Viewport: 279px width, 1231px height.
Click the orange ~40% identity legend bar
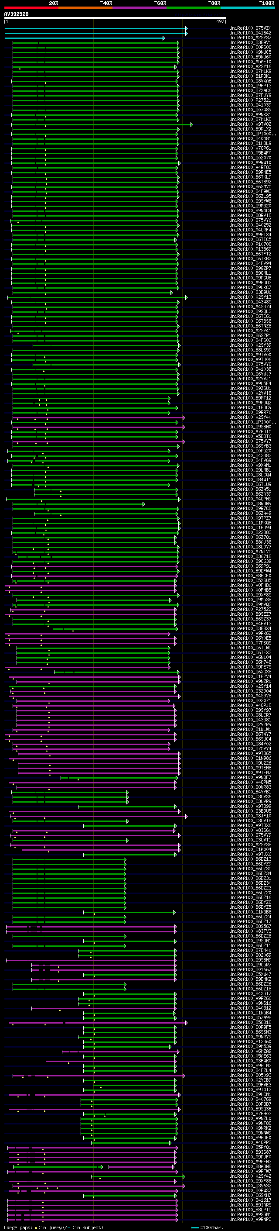pyautogui.click(x=85, y=8)
